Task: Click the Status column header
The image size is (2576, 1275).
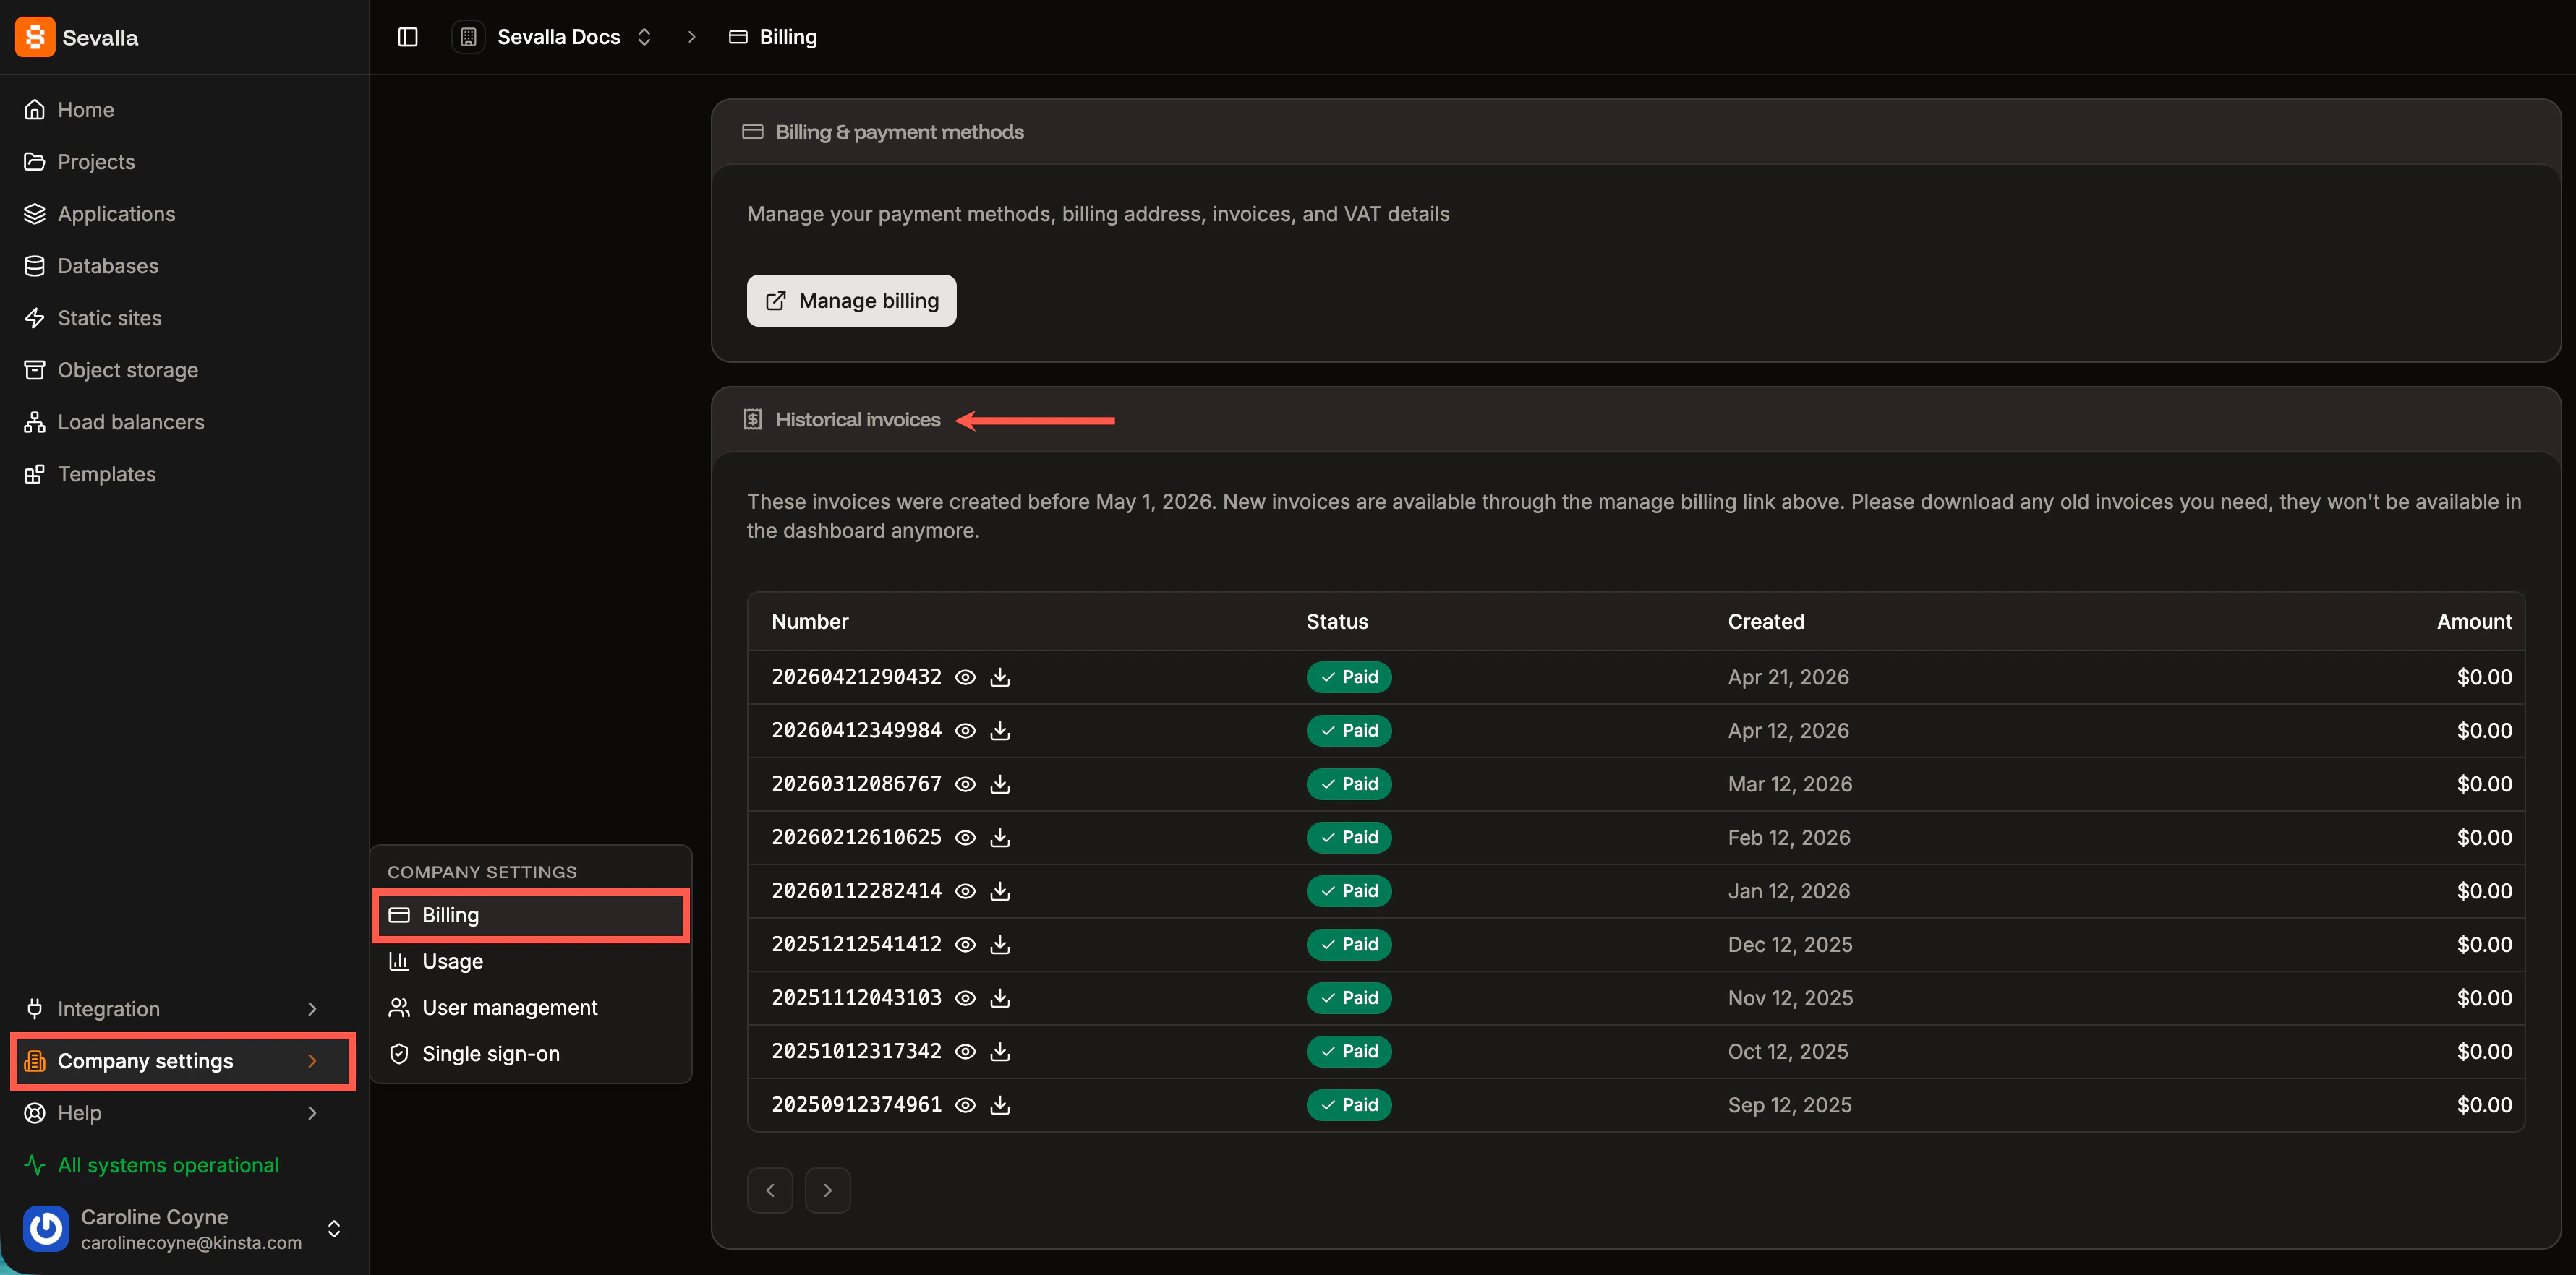Action: (1337, 622)
